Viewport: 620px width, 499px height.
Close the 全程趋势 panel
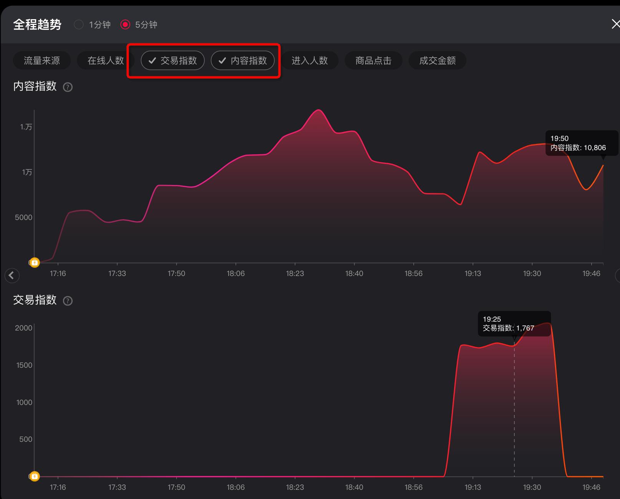[615, 25]
